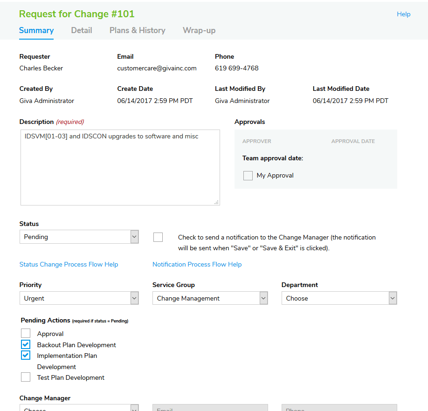Click the Change Manager Email field
428x411 pixels.
[x=210, y=408]
